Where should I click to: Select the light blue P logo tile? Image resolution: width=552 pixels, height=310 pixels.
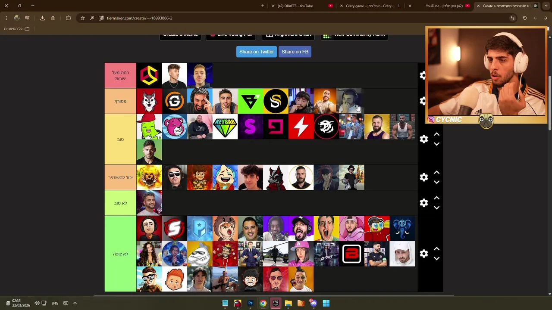point(200,228)
